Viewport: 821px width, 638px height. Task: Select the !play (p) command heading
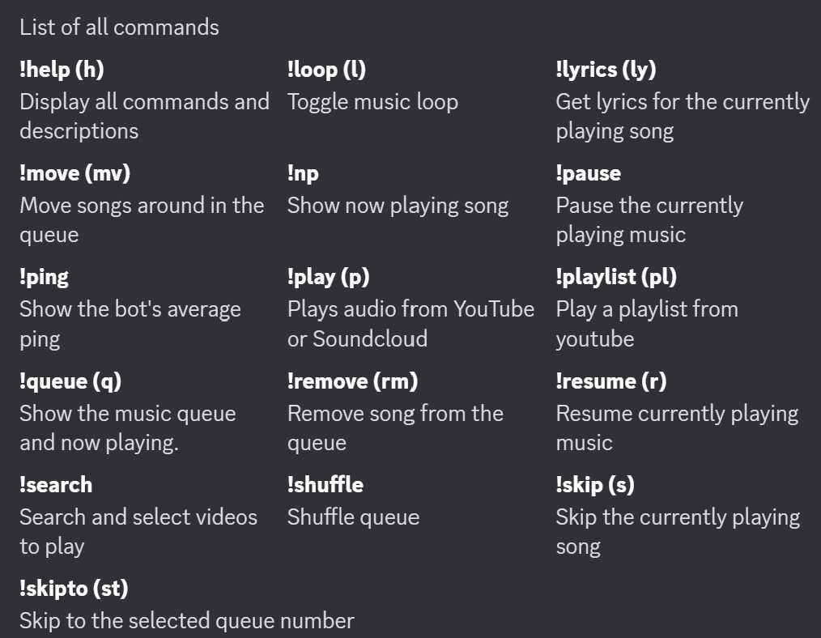pyautogui.click(x=328, y=277)
